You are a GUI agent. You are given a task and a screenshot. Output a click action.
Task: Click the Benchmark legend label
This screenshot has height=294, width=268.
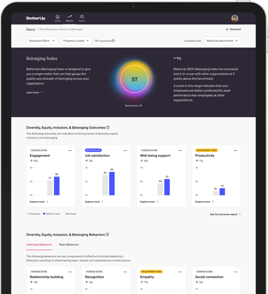click(x=71, y=214)
